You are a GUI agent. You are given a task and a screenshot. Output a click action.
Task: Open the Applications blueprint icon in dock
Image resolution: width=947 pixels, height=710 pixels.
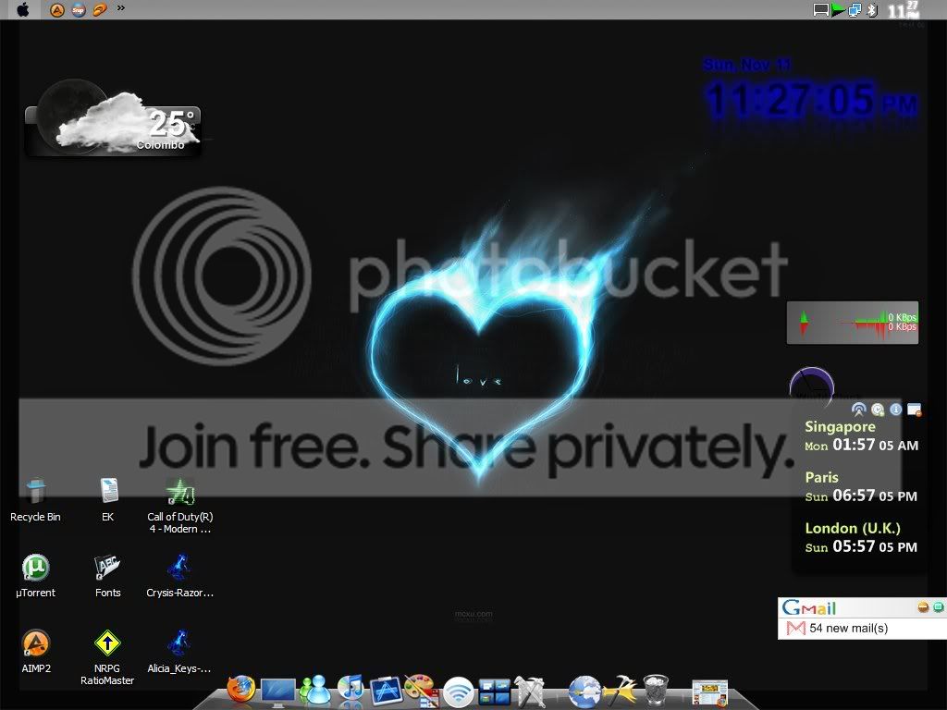tap(387, 691)
